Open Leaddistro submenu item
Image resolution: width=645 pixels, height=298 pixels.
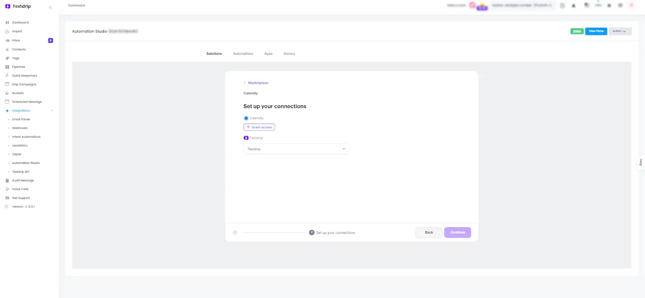click(20, 145)
